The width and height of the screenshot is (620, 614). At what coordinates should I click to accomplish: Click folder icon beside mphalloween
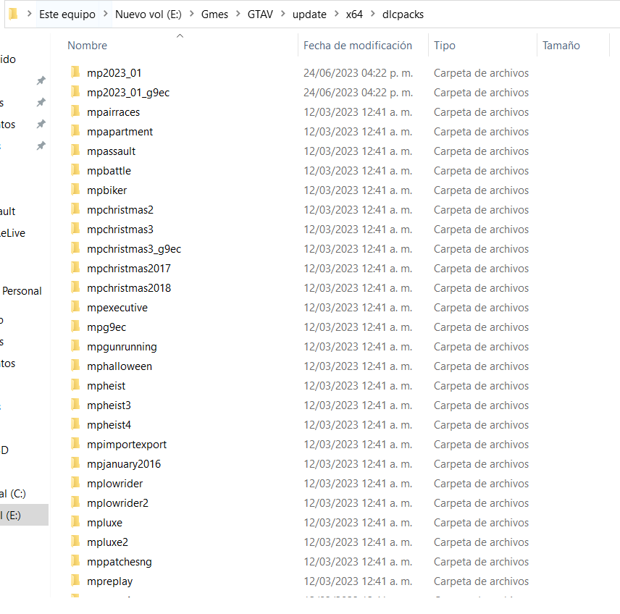coord(75,366)
